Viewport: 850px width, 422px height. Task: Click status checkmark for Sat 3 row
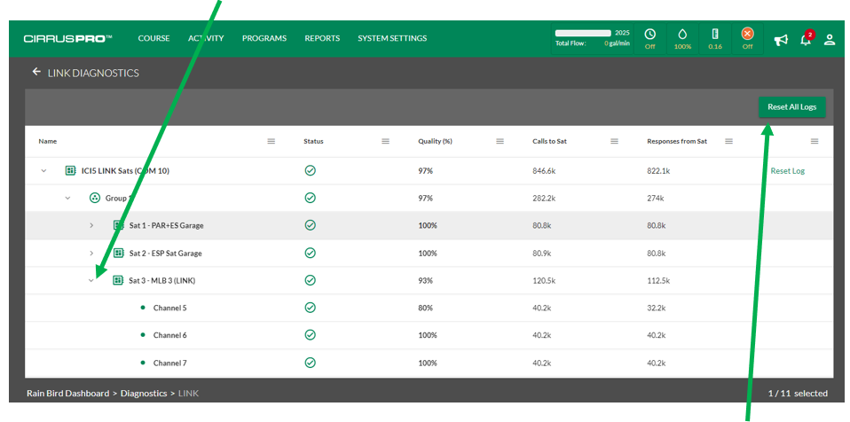[310, 280]
